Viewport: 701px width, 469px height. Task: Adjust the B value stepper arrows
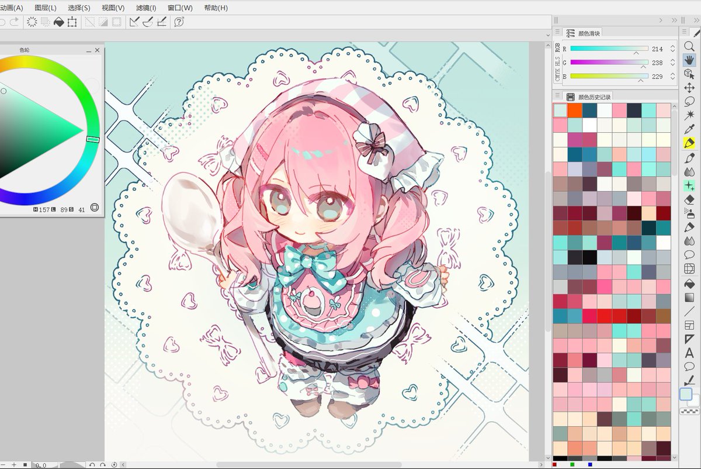click(x=672, y=76)
